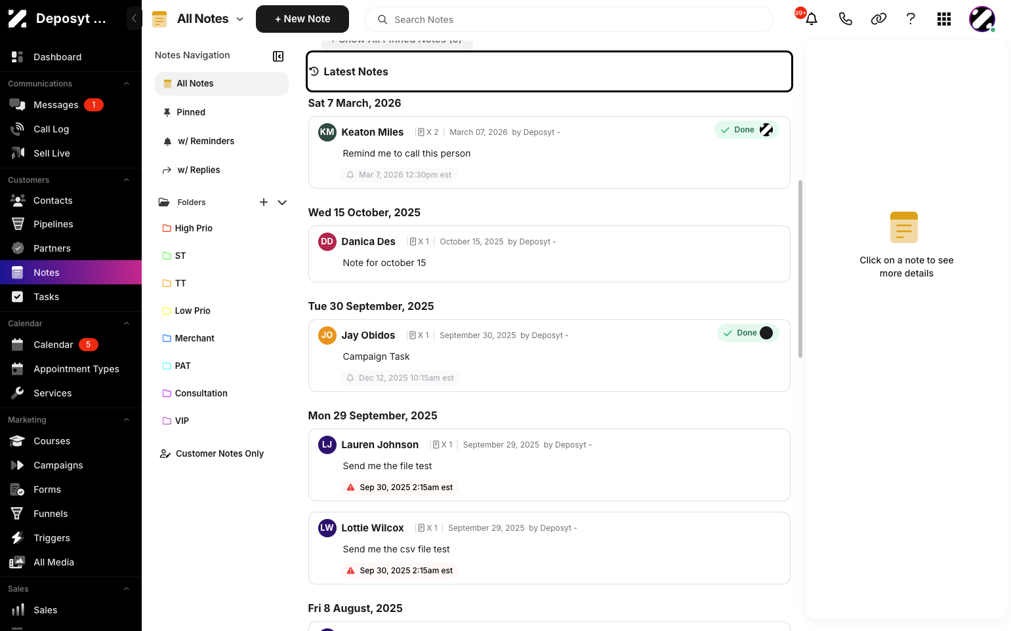This screenshot has width=1011, height=631.
Task: Click the notes list scrollbar
Action: click(x=800, y=269)
